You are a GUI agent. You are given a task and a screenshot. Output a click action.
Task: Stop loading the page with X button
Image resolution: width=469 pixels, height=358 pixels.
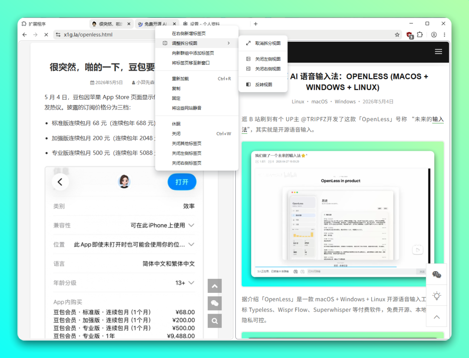click(x=46, y=35)
